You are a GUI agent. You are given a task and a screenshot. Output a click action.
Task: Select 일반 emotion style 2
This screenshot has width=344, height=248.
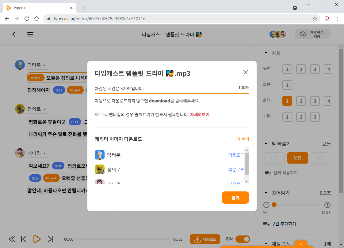[301, 69]
